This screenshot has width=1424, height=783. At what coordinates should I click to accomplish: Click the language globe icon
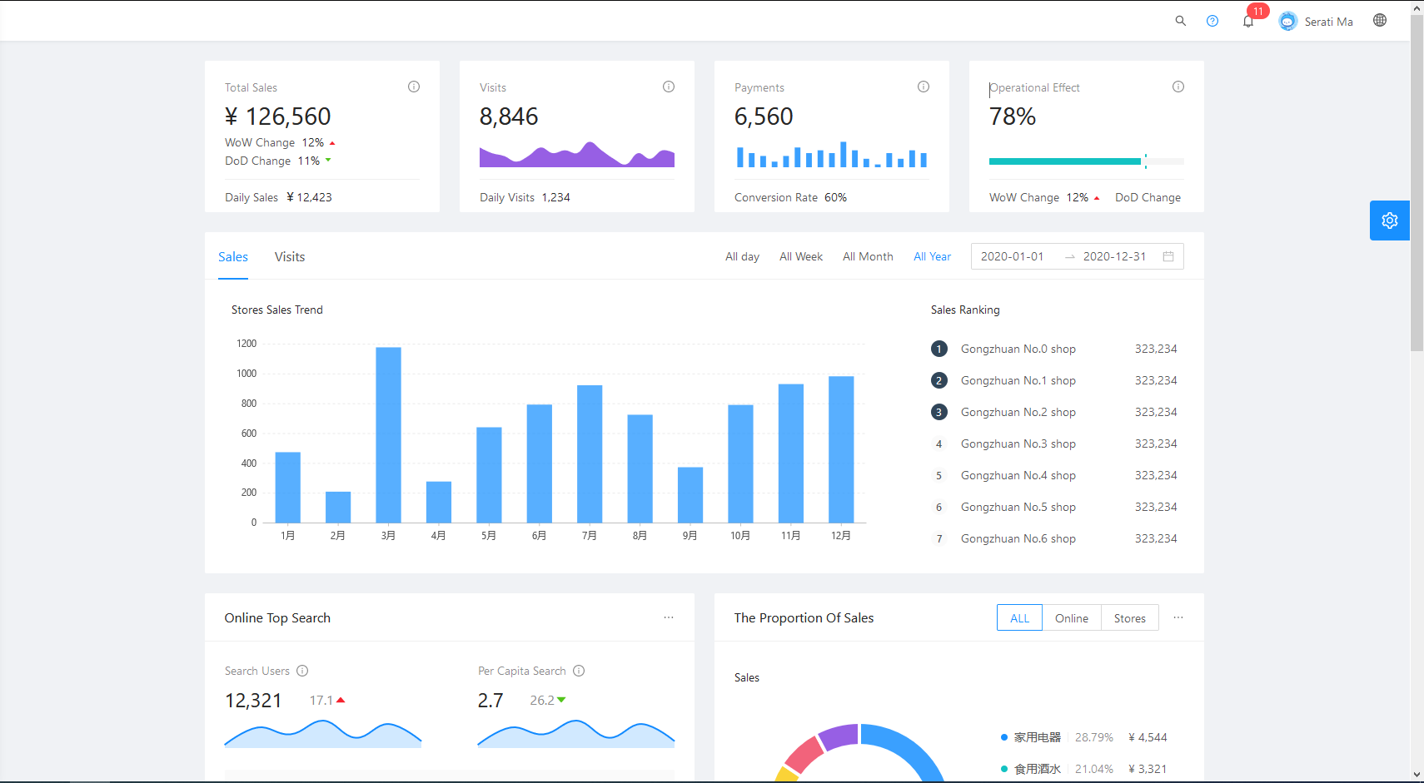[1380, 19]
